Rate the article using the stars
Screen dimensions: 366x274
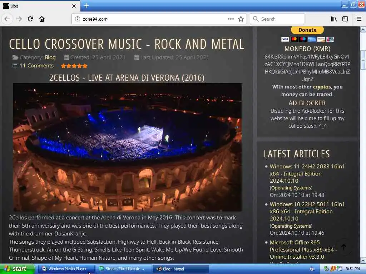pyautogui.click(x=74, y=66)
